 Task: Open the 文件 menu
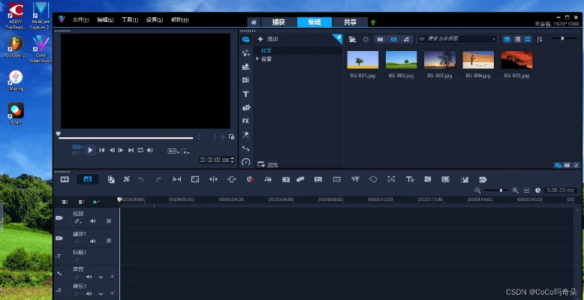79,19
